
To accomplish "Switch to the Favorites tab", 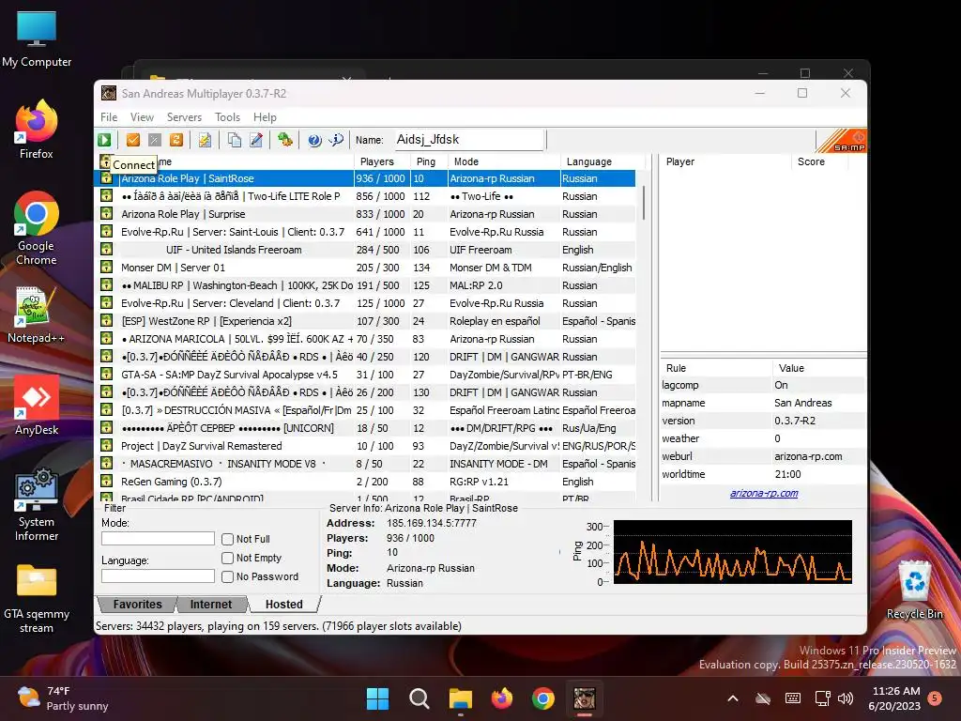I will pyautogui.click(x=137, y=605).
